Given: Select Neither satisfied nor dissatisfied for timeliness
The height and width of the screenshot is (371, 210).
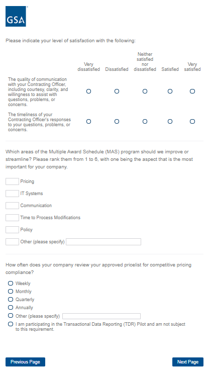Looking at the screenshot, I should 145,121.
